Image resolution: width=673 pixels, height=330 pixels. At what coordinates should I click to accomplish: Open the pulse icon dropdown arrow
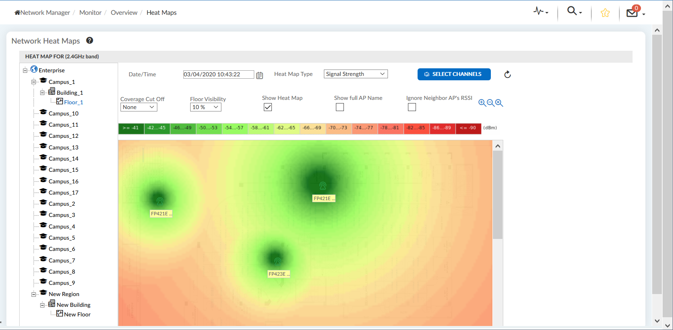pos(547,13)
